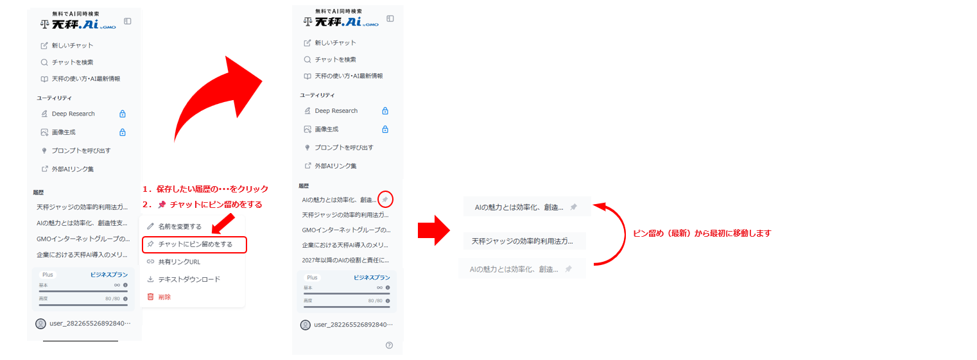This screenshot has width=977, height=360.
Task: Click info icon on 基本 usage row, left sidebar
Action: (125, 285)
